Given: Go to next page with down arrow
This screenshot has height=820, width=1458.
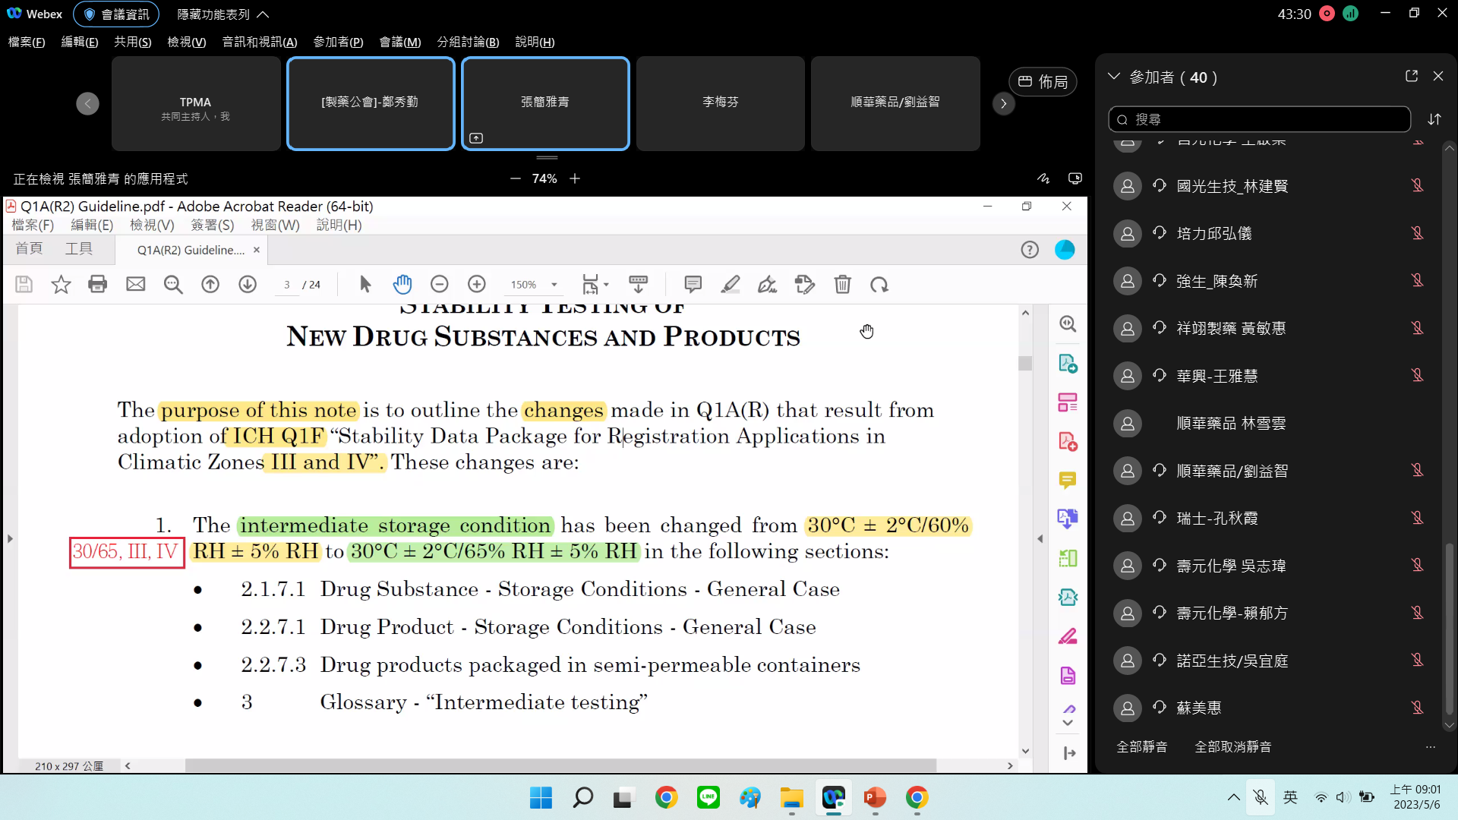Looking at the screenshot, I should (x=248, y=285).
